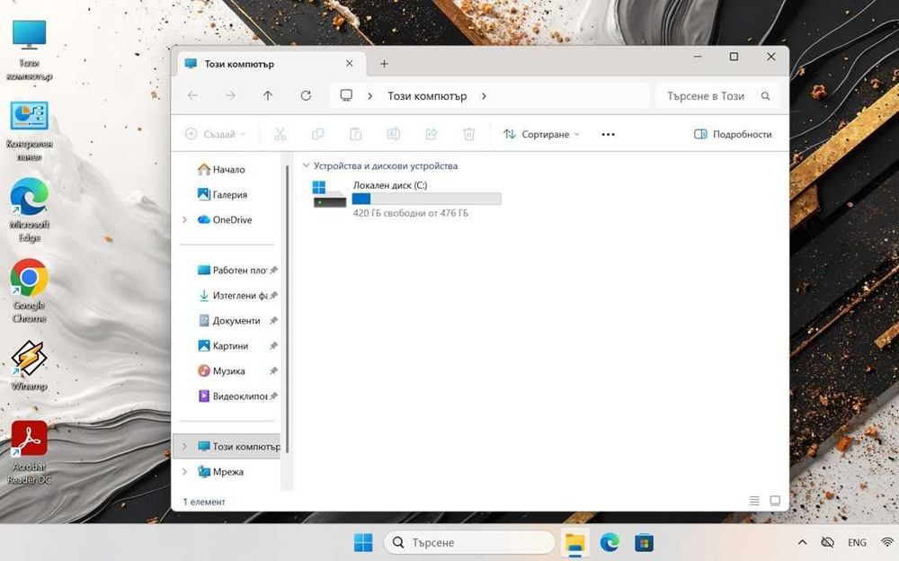Click the muted-sound icon in system tray

827,542
